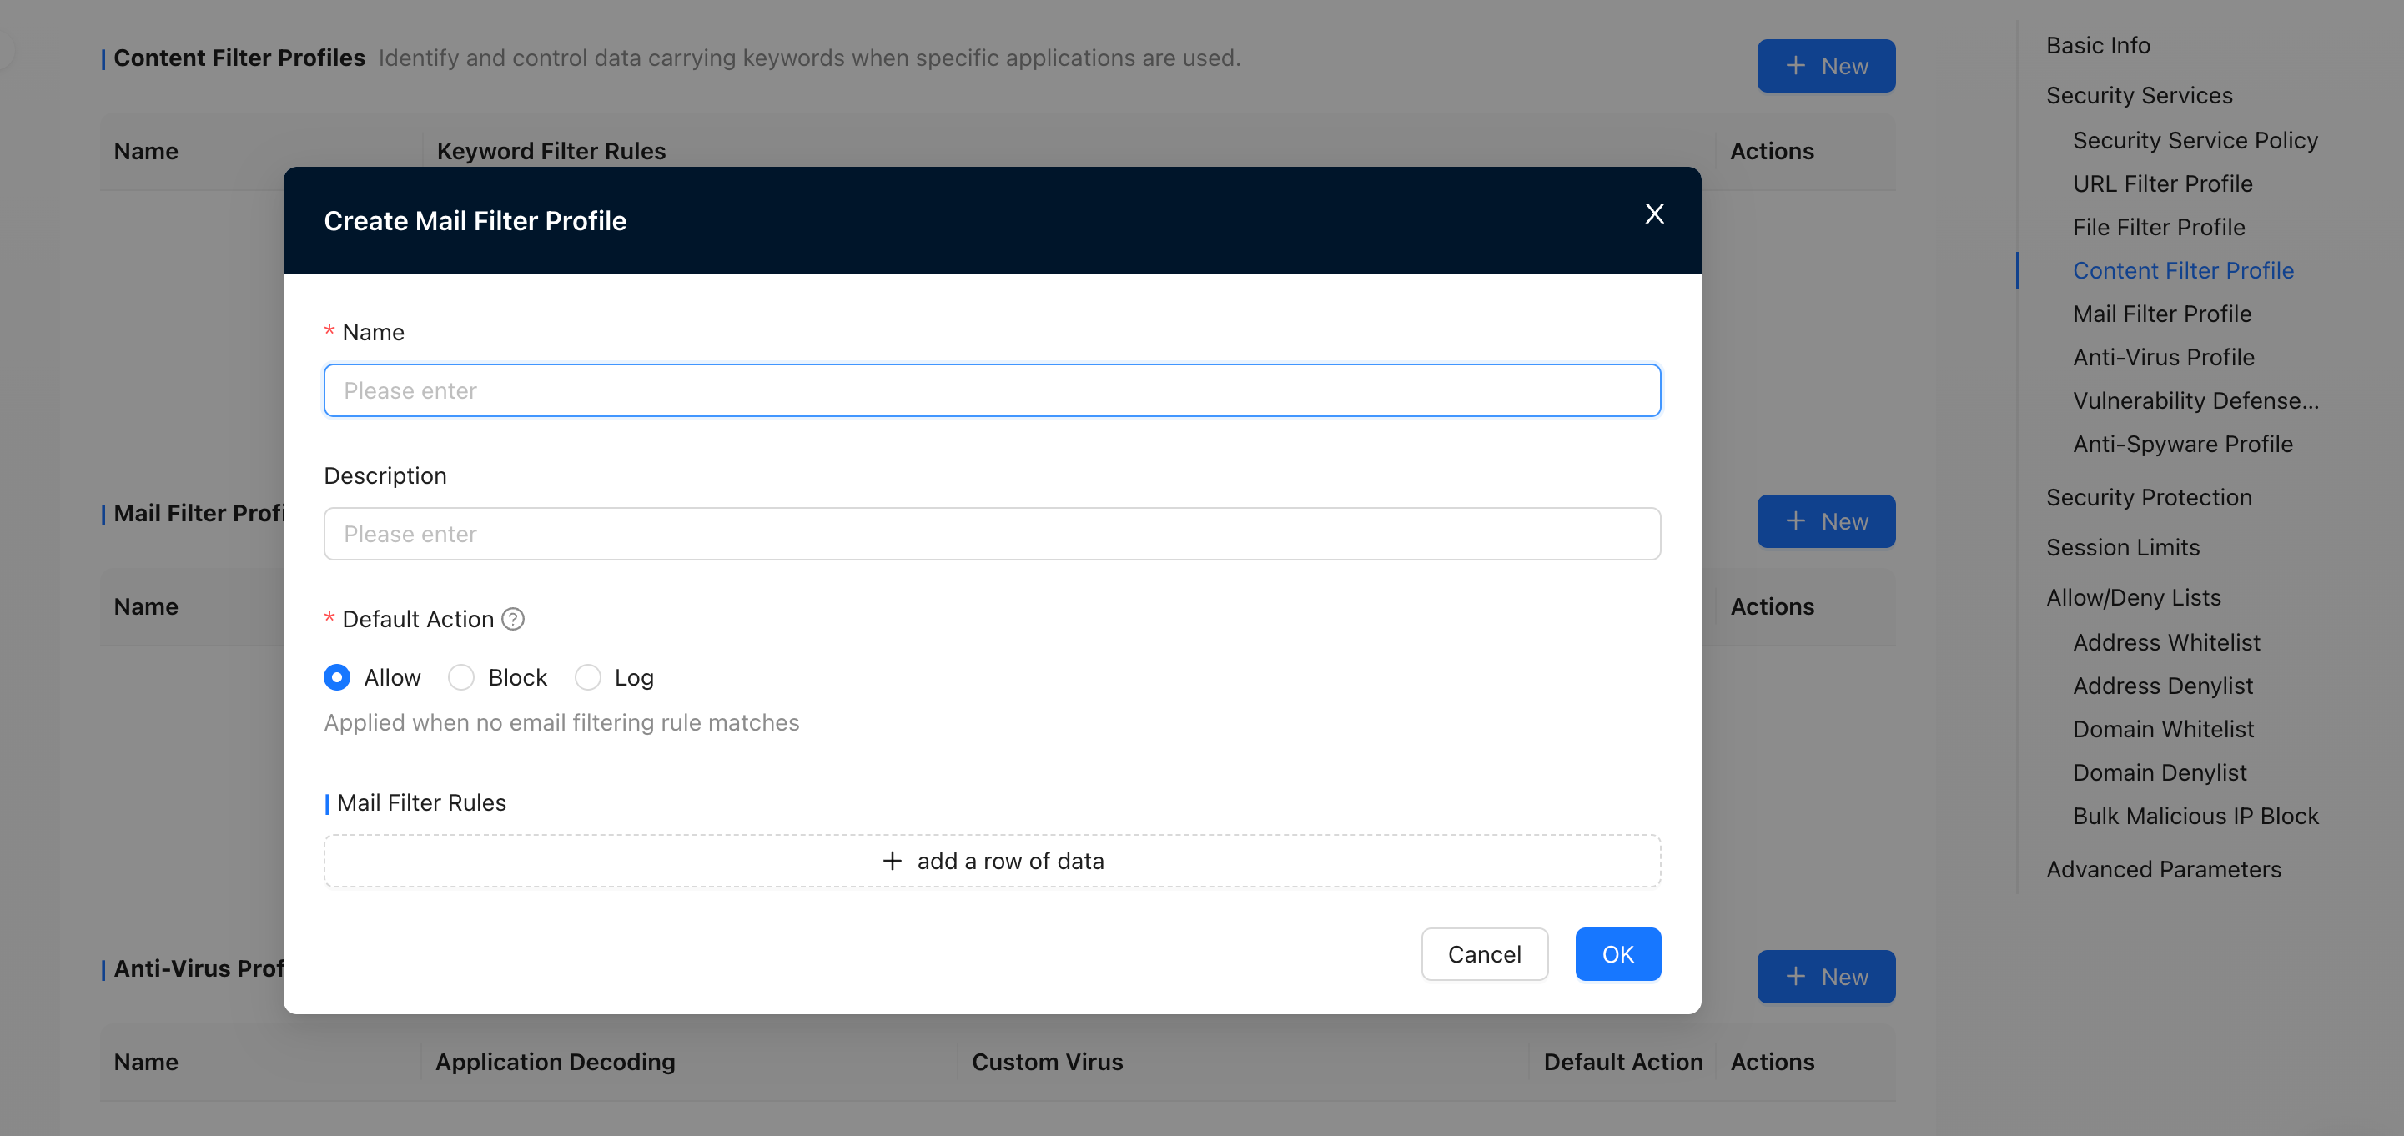Click Custom Virus column header
This screenshot has width=2404, height=1136.
coord(1047,1063)
